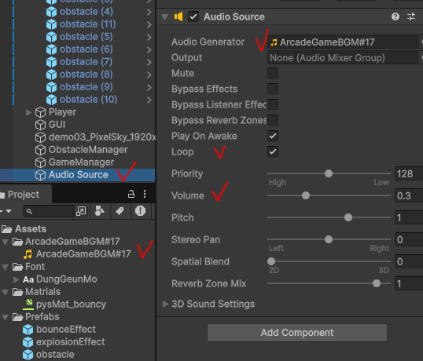Click the GUI GameObject cube icon
Viewport: 423px width, 361px height.
[x=40, y=125]
